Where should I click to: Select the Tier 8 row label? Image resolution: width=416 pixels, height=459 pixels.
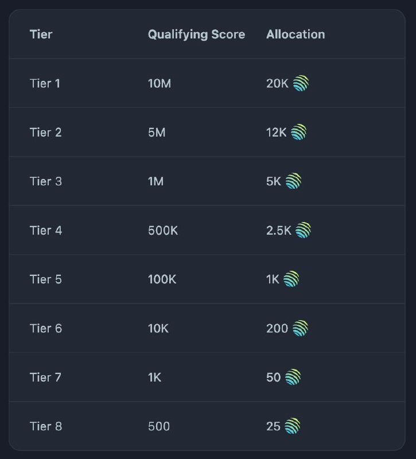46,426
